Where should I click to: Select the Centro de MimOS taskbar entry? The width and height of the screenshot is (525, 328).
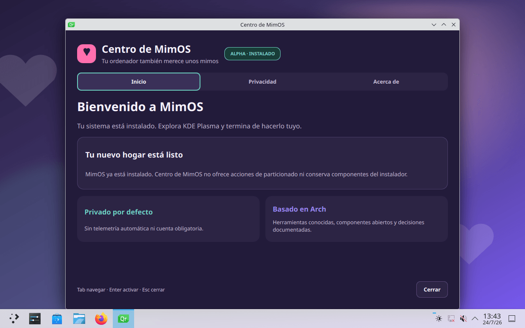click(123, 319)
